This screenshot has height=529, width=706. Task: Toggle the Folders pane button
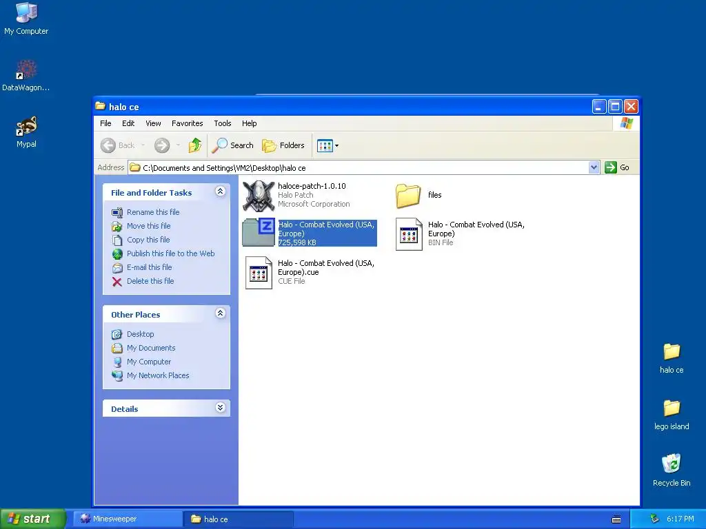tap(283, 145)
